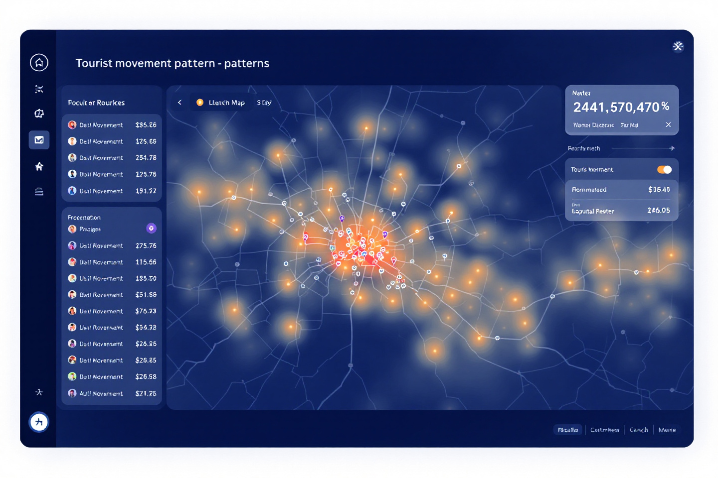Expand the Reorthrmeth arrow
This screenshot has height=478, width=718.
click(x=672, y=148)
